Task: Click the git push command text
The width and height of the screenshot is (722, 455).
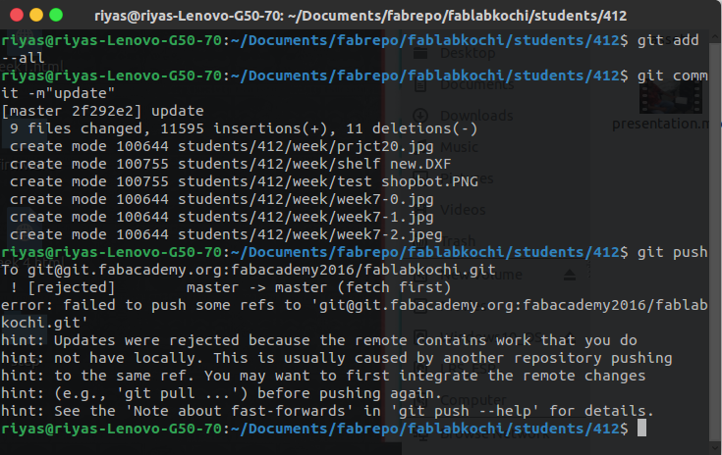Action: point(672,252)
